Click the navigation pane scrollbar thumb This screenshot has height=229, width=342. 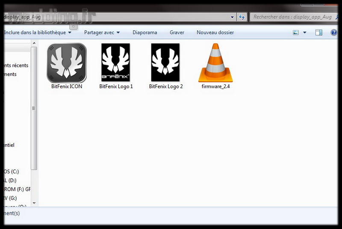[x=34, y=108]
